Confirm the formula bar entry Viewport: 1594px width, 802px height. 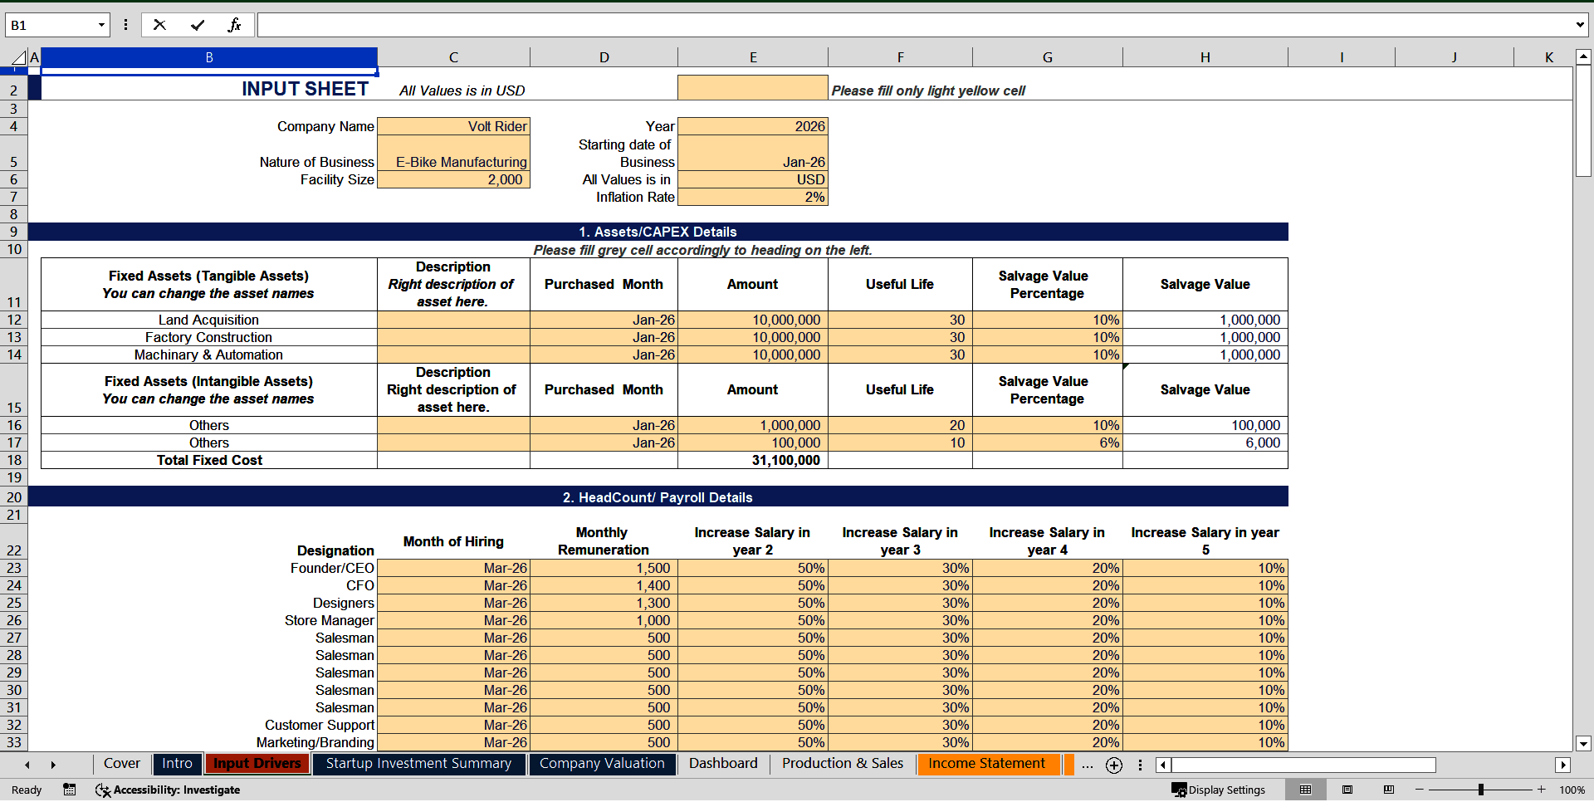(198, 25)
